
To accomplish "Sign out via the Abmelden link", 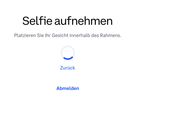I will 68,88.
